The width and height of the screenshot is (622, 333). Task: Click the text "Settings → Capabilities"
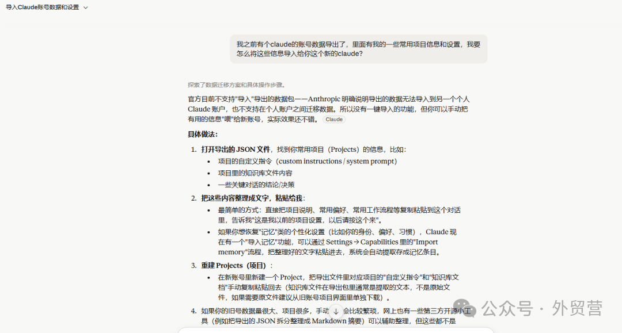pyautogui.click(x=362, y=242)
